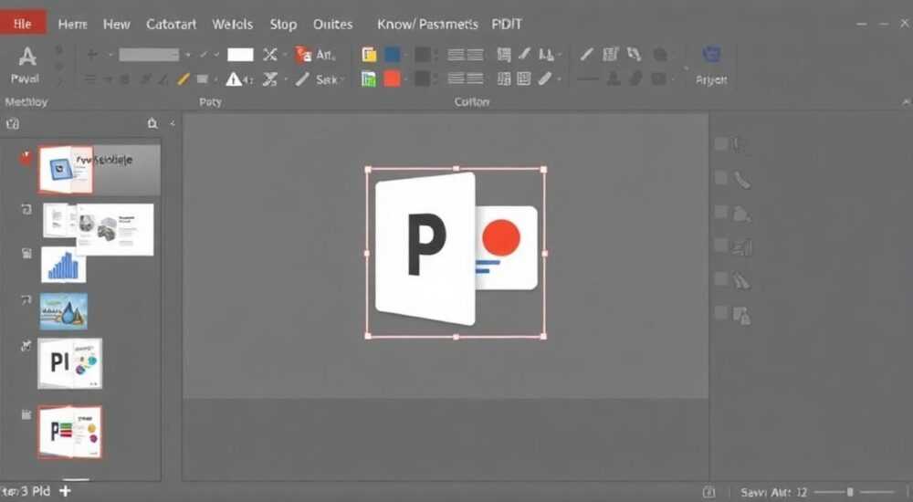Click the paperclip icon in Colton bottom row
Screen dimensions: 913x502
click(544, 78)
